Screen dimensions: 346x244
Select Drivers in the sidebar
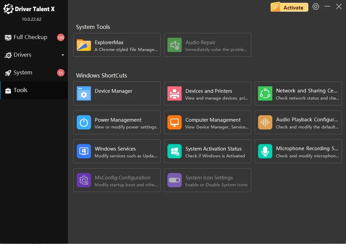pos(34,55)
